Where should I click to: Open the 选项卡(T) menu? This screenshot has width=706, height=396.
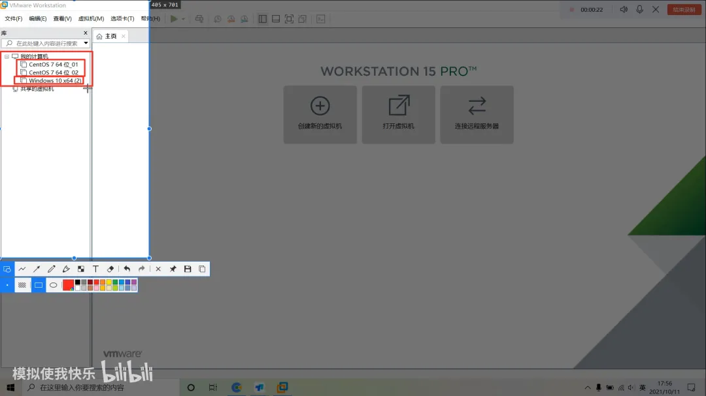point(122,19)
